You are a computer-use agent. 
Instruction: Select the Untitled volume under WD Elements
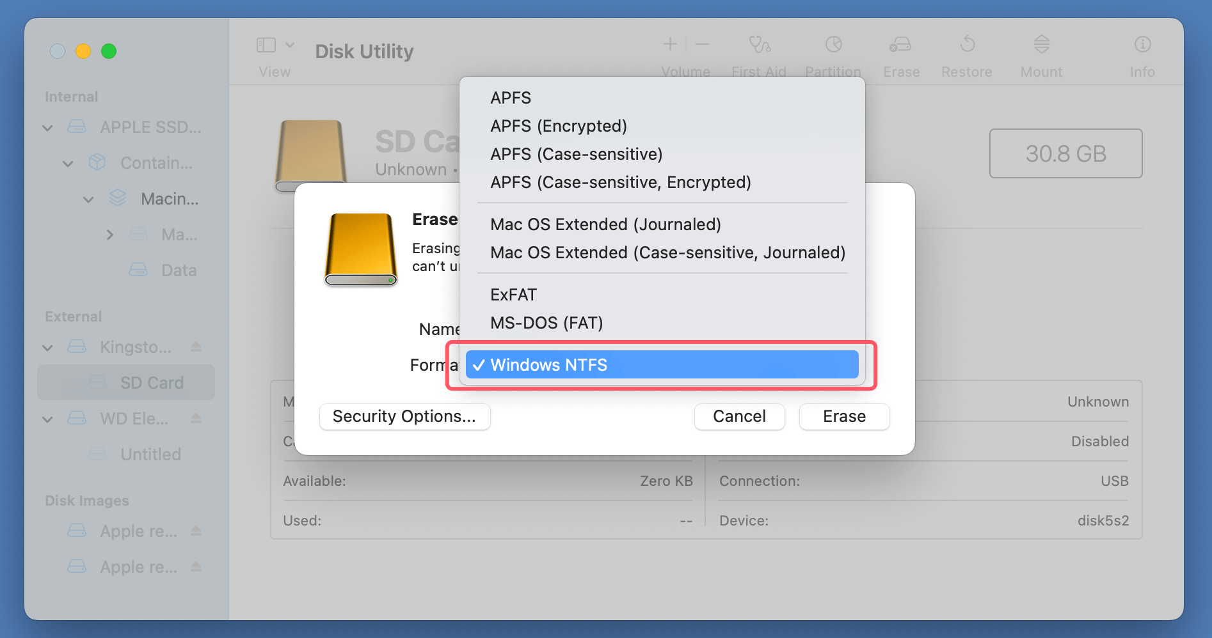coord(150,454)
